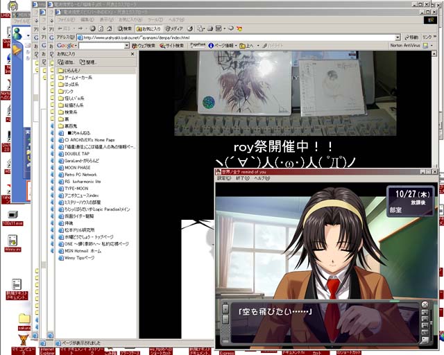Click the PageRank indicator
The height and width of the screenshot is (355, 444).
coord(197,45)
